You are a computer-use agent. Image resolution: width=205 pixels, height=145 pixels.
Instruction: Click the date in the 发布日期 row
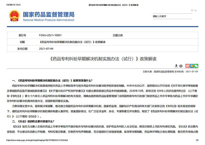(x=46, y=49)
